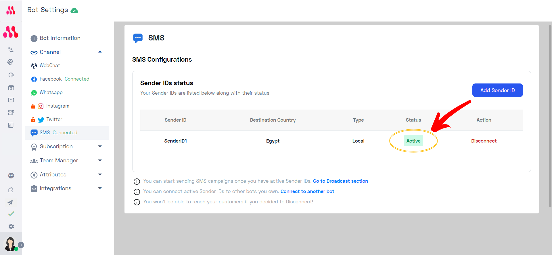Open the settings gear icon in sidebar
The image size is (552, 255).
[x=11, y=226]
